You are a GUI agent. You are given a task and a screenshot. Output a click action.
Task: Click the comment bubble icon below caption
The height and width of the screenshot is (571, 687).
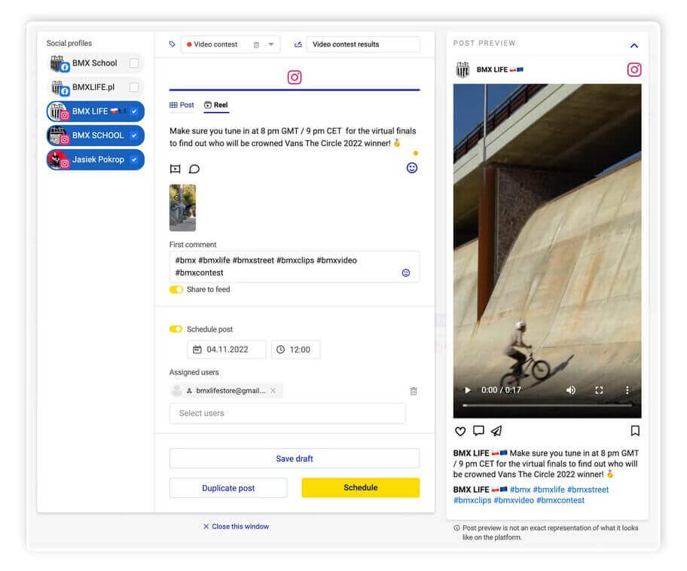194,169
